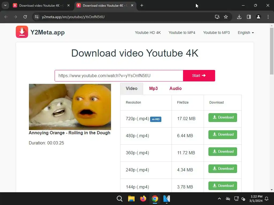This screenshot has height=205, width=274.
Task: Click the Chrome taskbar icon
Action: pos(155,199)
